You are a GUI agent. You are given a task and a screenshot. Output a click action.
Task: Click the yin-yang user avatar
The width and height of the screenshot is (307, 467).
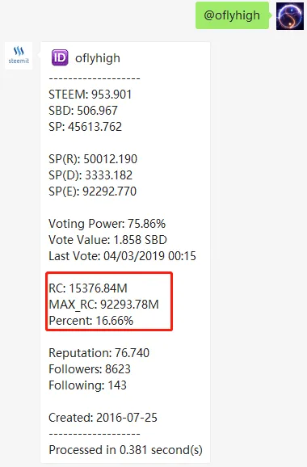(x=290, y=16)
